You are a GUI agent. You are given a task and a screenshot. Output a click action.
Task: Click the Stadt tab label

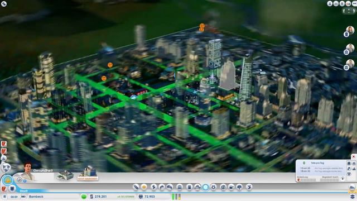tap(23, 191)
